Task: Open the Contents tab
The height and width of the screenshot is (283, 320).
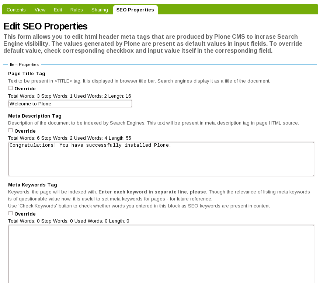Action: (16, 10)
